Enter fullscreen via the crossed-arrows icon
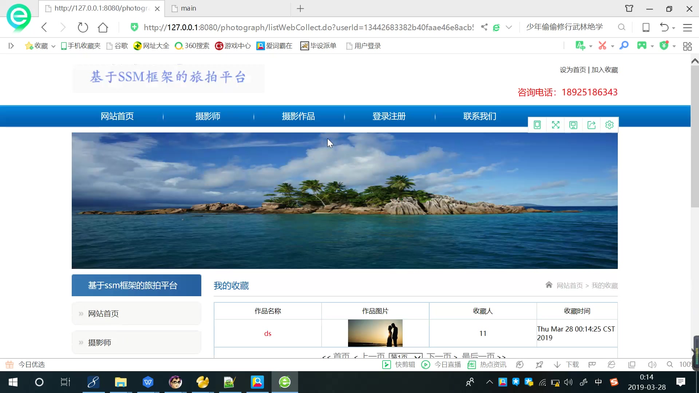This screenshot has height=393, width=699. [x=555, y=125]
